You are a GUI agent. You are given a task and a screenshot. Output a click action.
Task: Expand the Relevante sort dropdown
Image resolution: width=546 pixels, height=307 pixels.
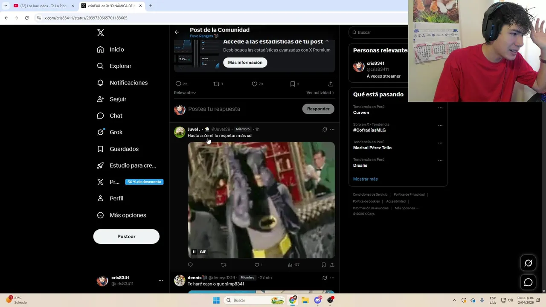click(x=185, y=93)
